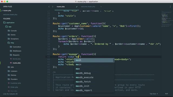Viewport: 173px width, 97px height.
Task: Choose the maxdb_fetch autocomplete suggestion
Action: [94, 82]
